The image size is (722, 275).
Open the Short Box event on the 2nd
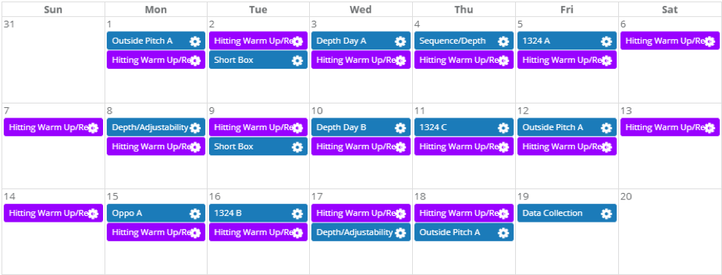[x=258, y=60]
